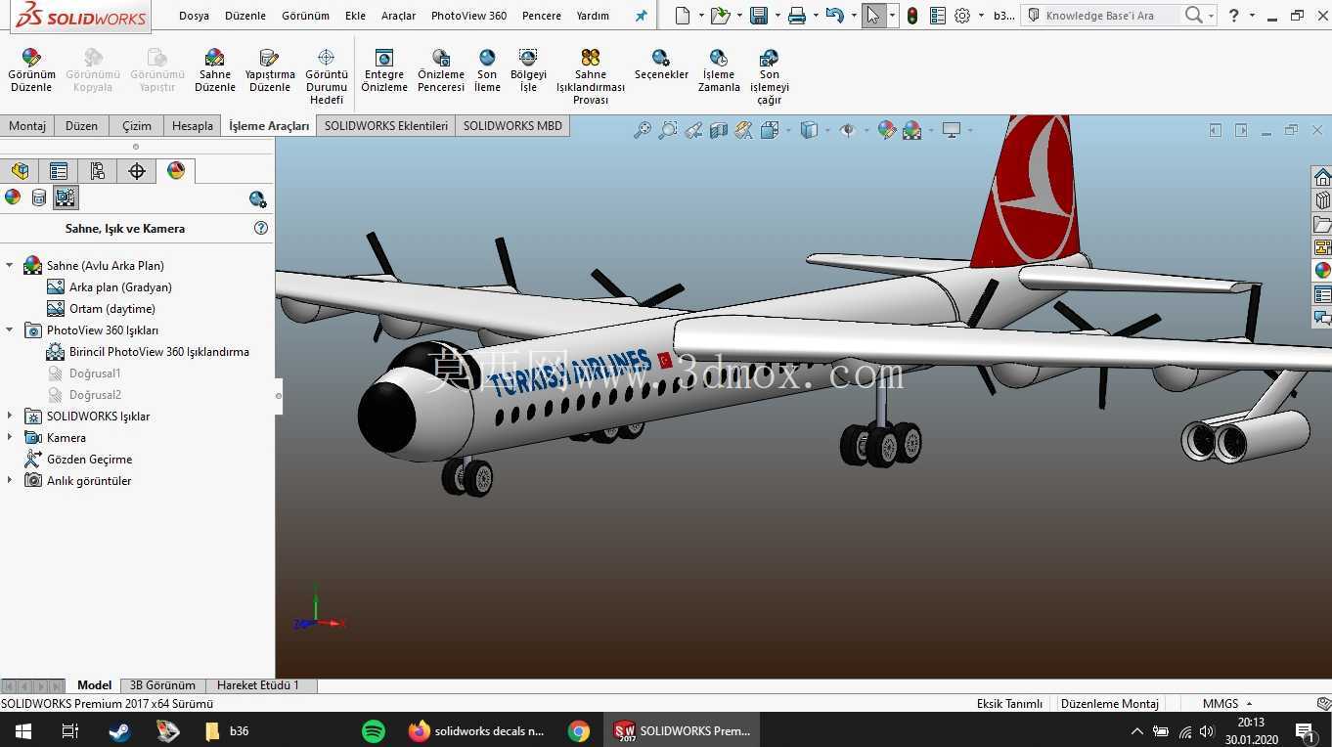Image resolution: width=1332 pixels, height=747 pixels.
Task: Click Zoom to Fit in view toolbar
Action: coord(643,129)
